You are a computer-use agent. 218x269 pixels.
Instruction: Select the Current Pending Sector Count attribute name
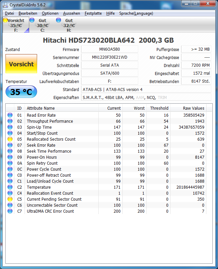54,199
